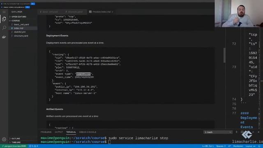263x148 pixels.
Task: Select the Preview index.md tab
Action: [102, 12]
